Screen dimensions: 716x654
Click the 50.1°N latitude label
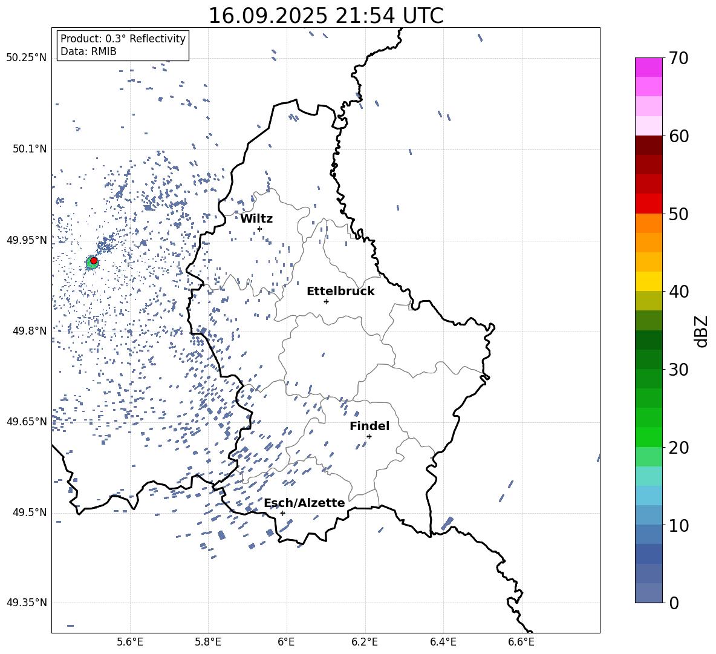(30, 149)
